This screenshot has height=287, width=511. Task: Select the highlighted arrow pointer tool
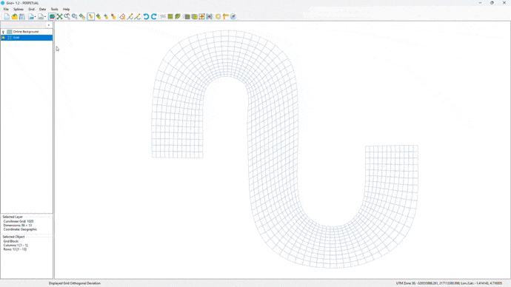[x=91, y=16]
